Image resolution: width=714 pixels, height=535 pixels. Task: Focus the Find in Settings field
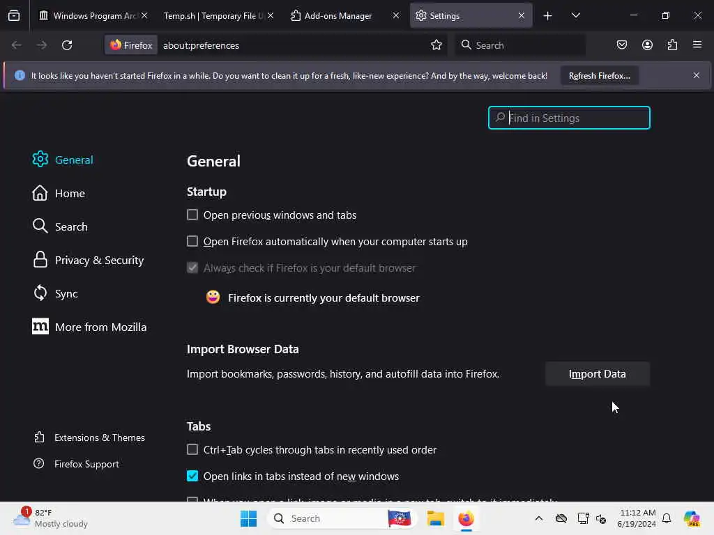(569, 118)
